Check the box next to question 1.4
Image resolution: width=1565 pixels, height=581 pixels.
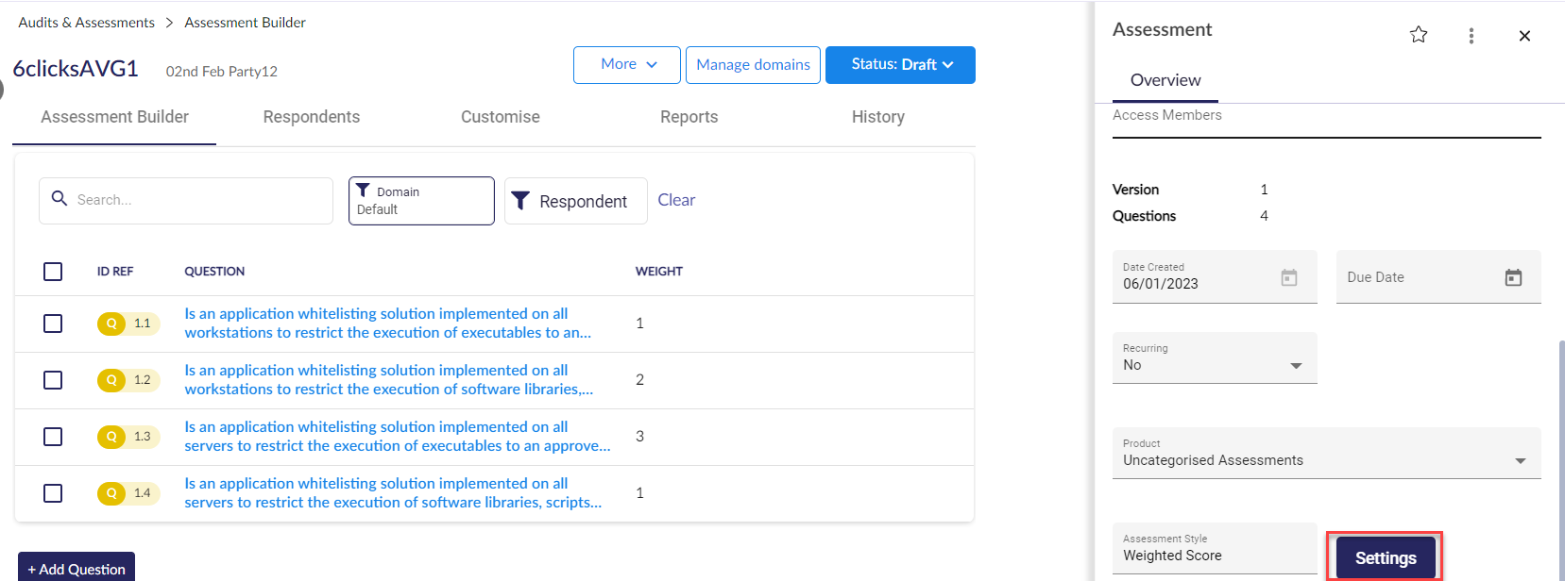(x=53, y=493)
